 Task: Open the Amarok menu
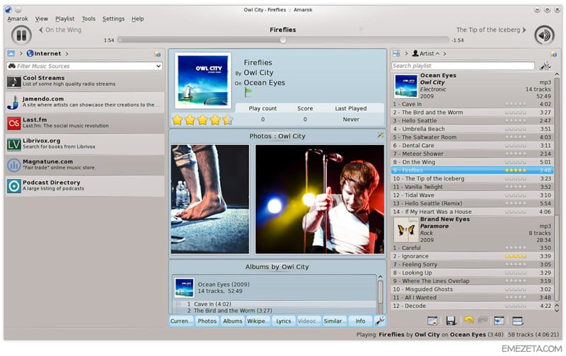17,19
